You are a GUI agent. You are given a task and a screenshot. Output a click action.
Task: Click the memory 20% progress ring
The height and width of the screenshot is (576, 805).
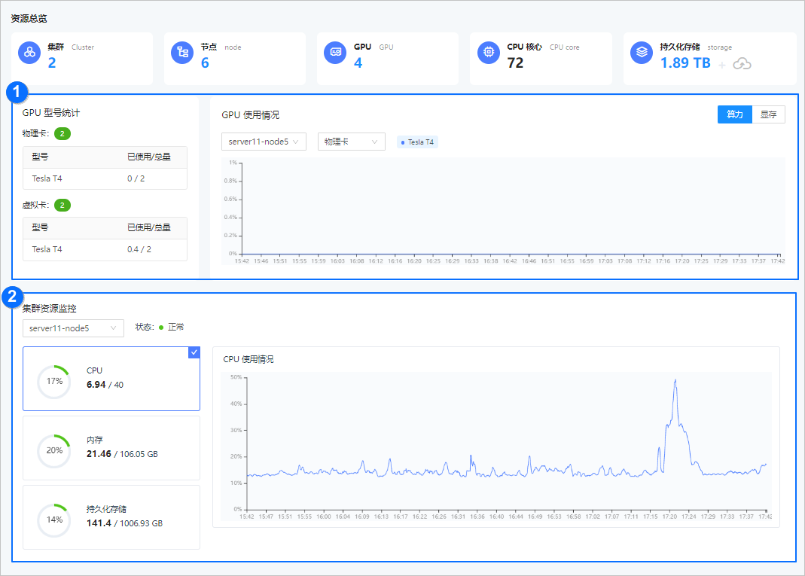(54, 451)
